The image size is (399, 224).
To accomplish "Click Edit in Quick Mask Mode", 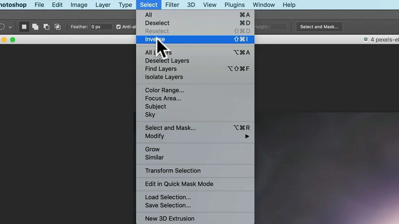I will [195, 184].
